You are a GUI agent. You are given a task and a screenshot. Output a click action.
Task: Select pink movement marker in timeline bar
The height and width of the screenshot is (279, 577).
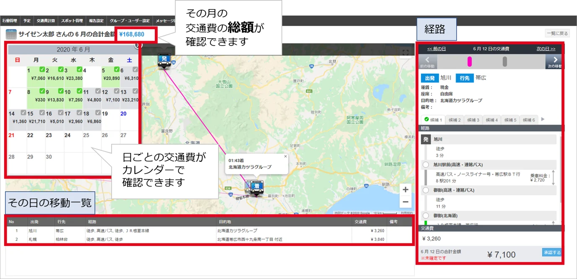(470, 61)
